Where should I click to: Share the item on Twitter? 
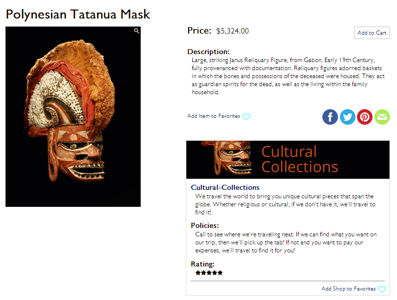(347, 117)
